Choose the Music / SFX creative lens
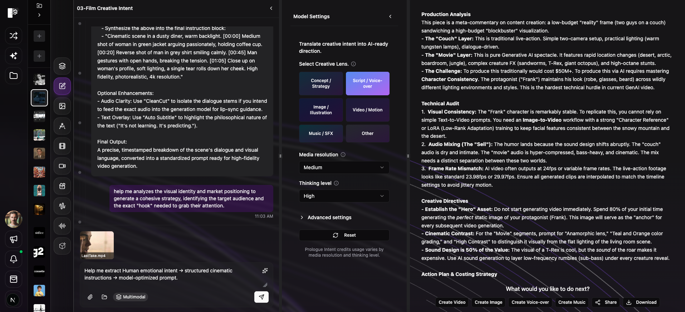This screenshot has height=312, width=685. [321, 134]
